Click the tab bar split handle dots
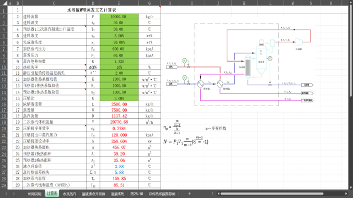Image resolution: width=353 pixels, height=198 pixels. click(212, 194)
